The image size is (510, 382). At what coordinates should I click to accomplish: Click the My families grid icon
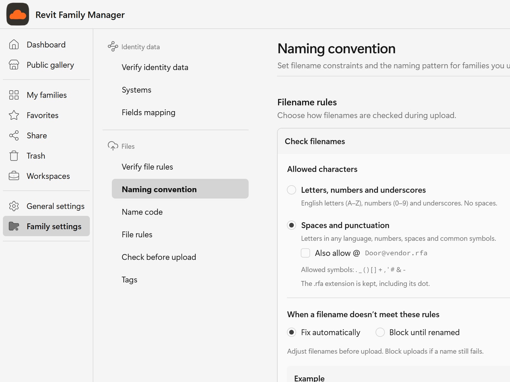14,95
